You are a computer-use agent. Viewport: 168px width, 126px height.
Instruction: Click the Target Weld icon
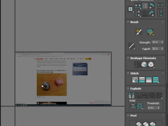pos(133,106)
